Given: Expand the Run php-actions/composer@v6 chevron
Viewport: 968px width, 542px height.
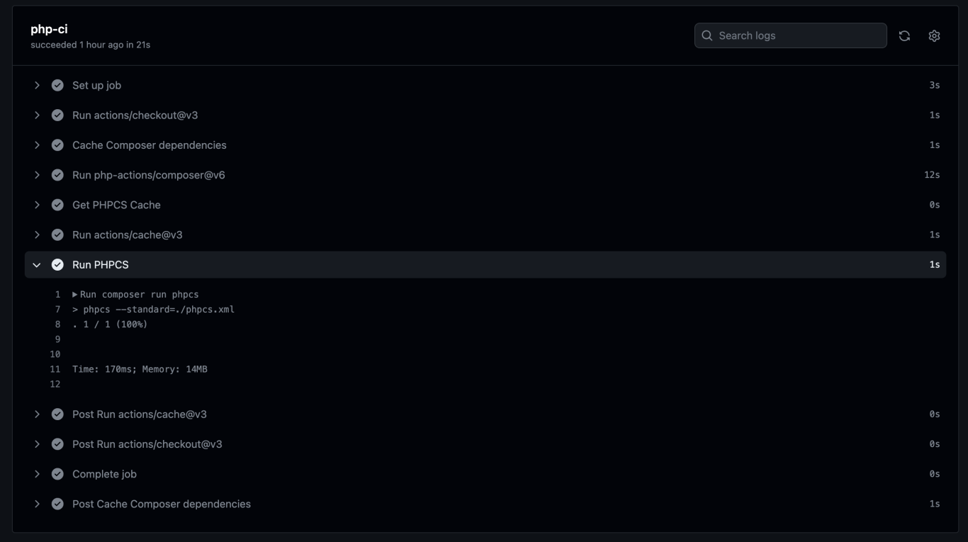Looking at the screenshot, I should click(x=37, y=175).
